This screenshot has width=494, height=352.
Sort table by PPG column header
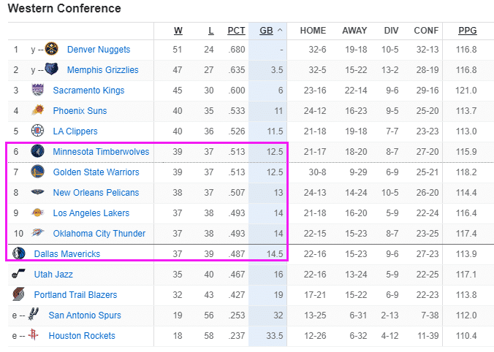coord(467,31)
